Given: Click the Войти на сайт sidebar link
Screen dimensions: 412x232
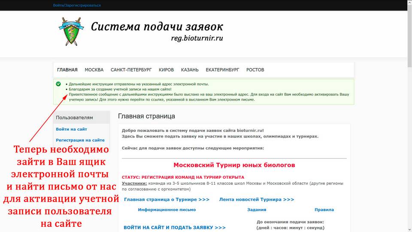Looking at the screenshot, I should pyautogui.click(x=71, y=129).
